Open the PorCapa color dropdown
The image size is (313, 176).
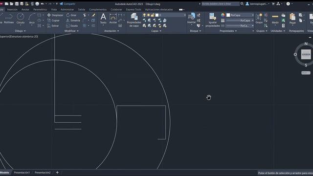pyautogui.click(x=240, y=15)
